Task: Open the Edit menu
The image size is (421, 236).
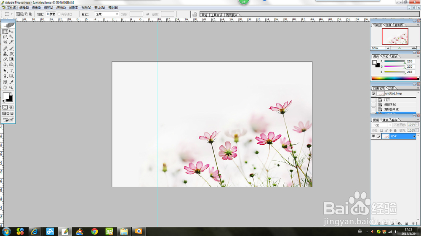Action: (24, 8)
